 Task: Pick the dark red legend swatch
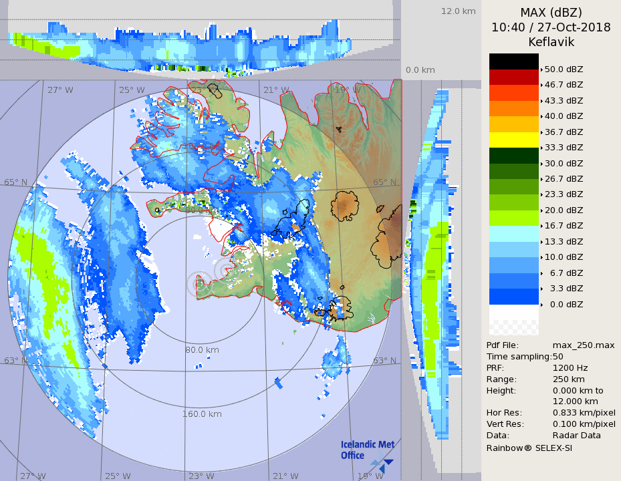pos(513,77)
